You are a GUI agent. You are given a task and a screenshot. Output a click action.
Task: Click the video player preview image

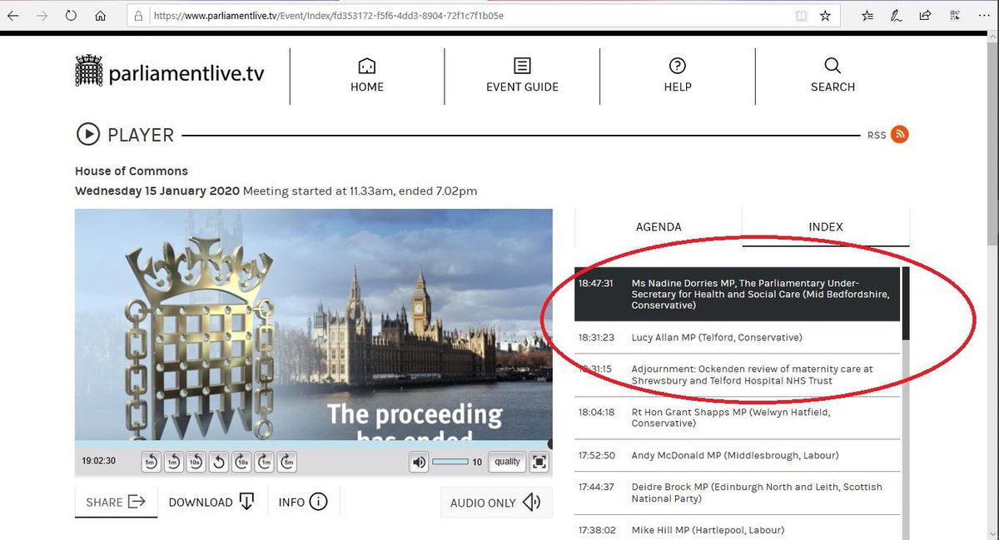[x=313, y=324]
